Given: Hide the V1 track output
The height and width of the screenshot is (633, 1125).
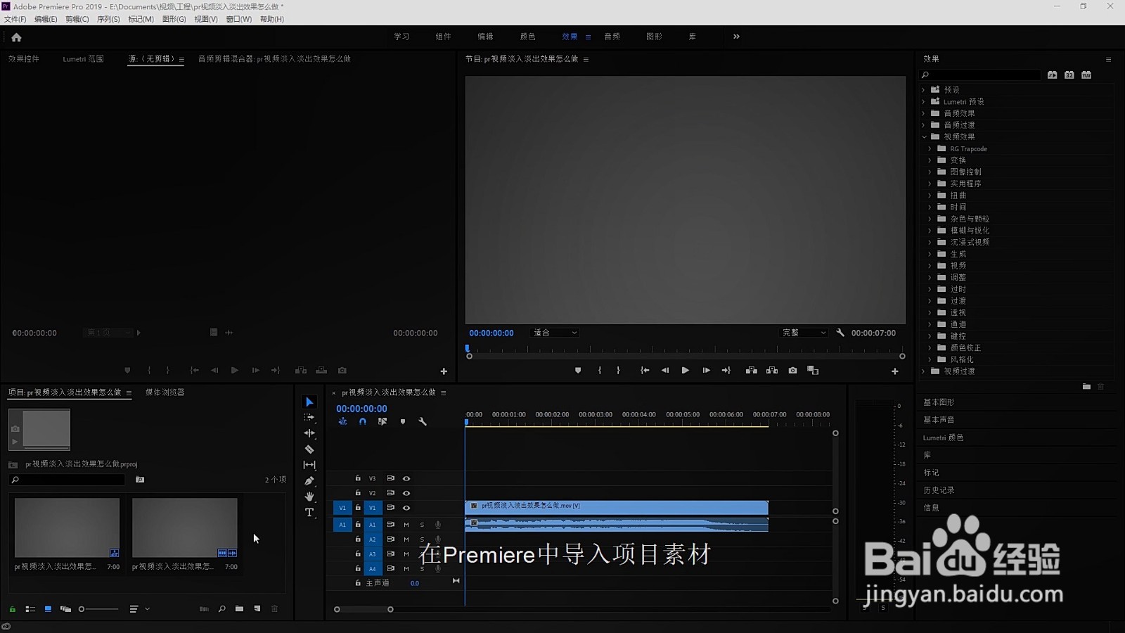Looking at the screenshot, I should (406, 508).
